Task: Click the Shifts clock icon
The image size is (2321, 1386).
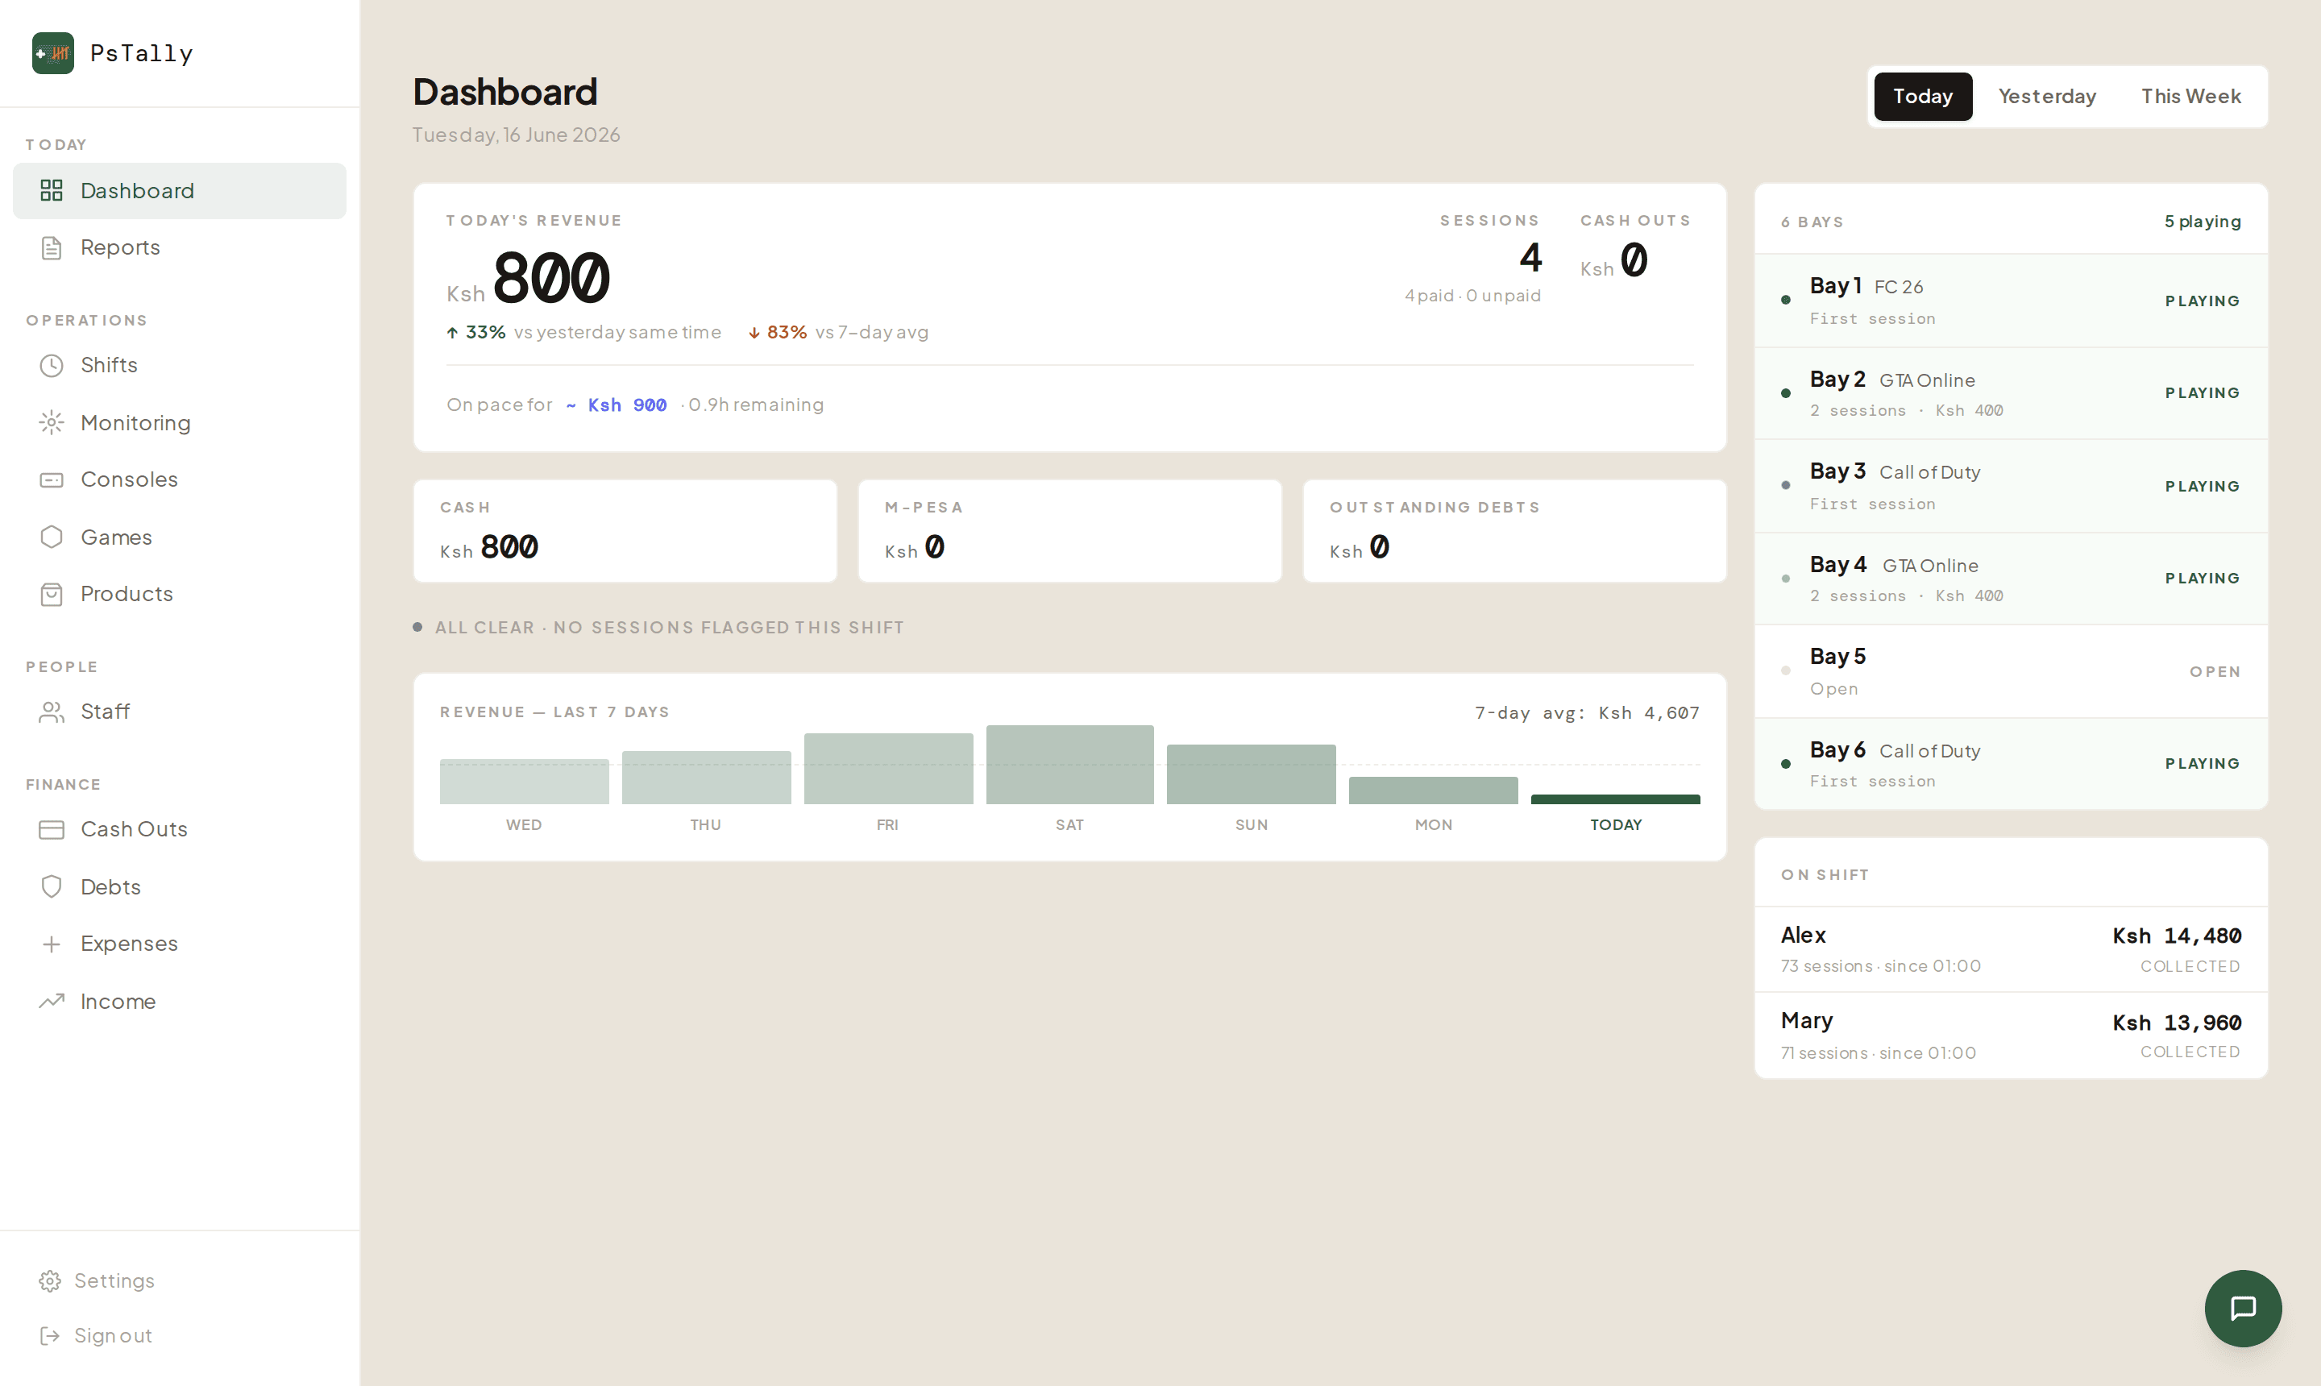Action: [x=52, y=365]
